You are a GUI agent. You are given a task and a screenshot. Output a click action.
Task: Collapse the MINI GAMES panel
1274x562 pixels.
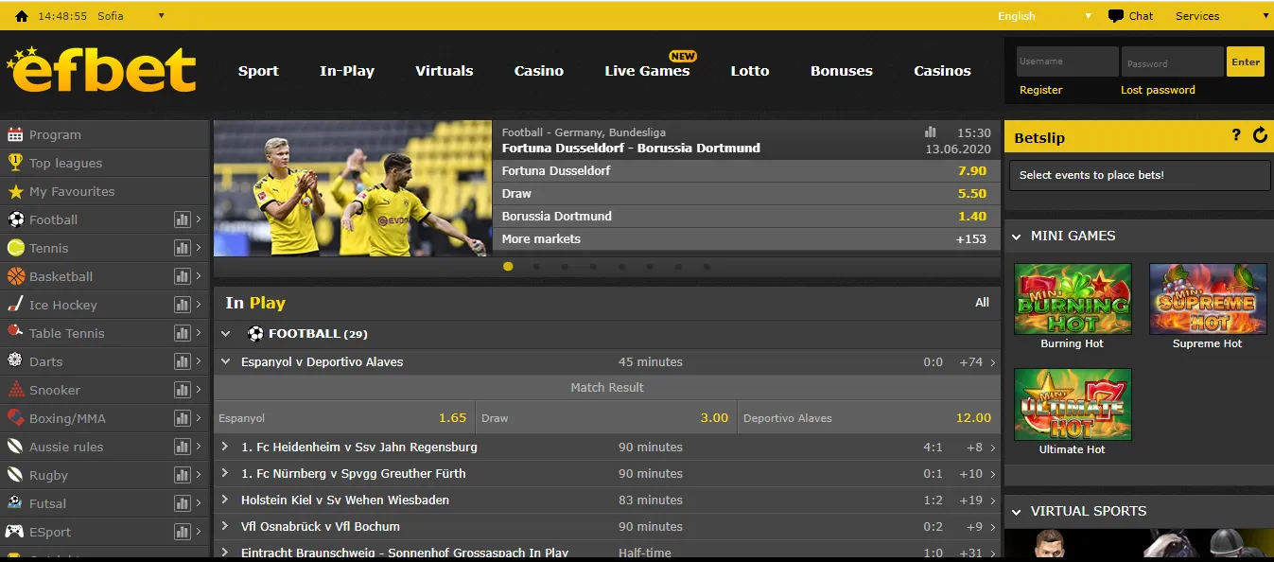point(1017,237)
